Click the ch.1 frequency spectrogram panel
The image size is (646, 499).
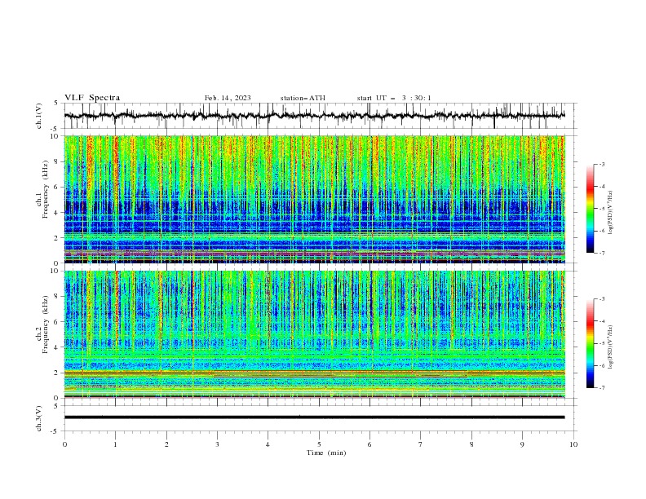click(x=314, y=199)
